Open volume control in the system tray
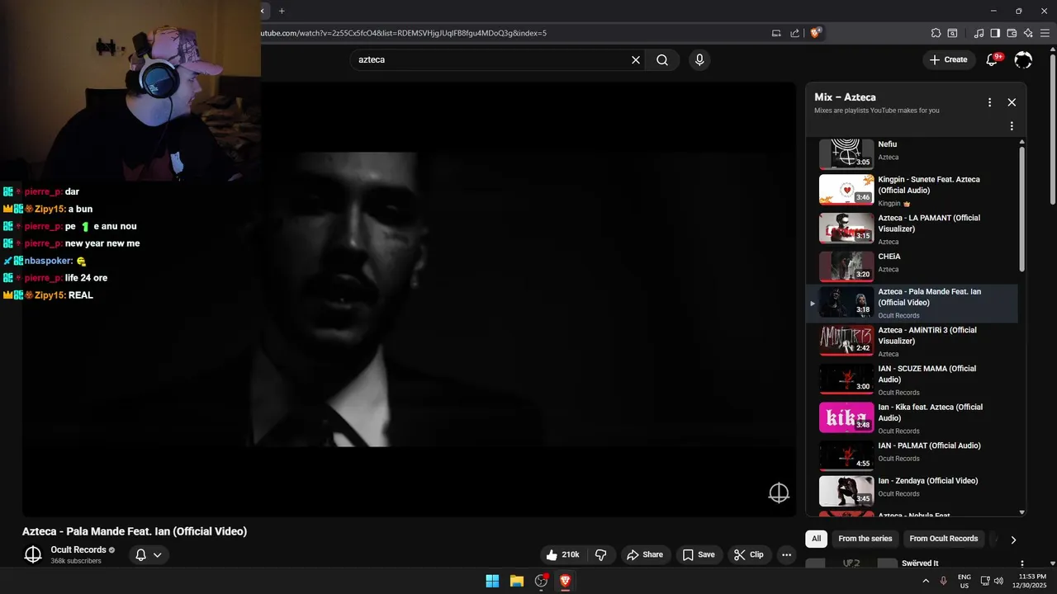The height and width of the screenshot is (594, 1057). tap(998, 581)
